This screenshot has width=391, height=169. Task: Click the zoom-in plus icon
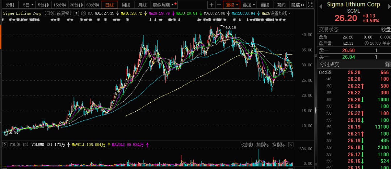pos(211,5)
